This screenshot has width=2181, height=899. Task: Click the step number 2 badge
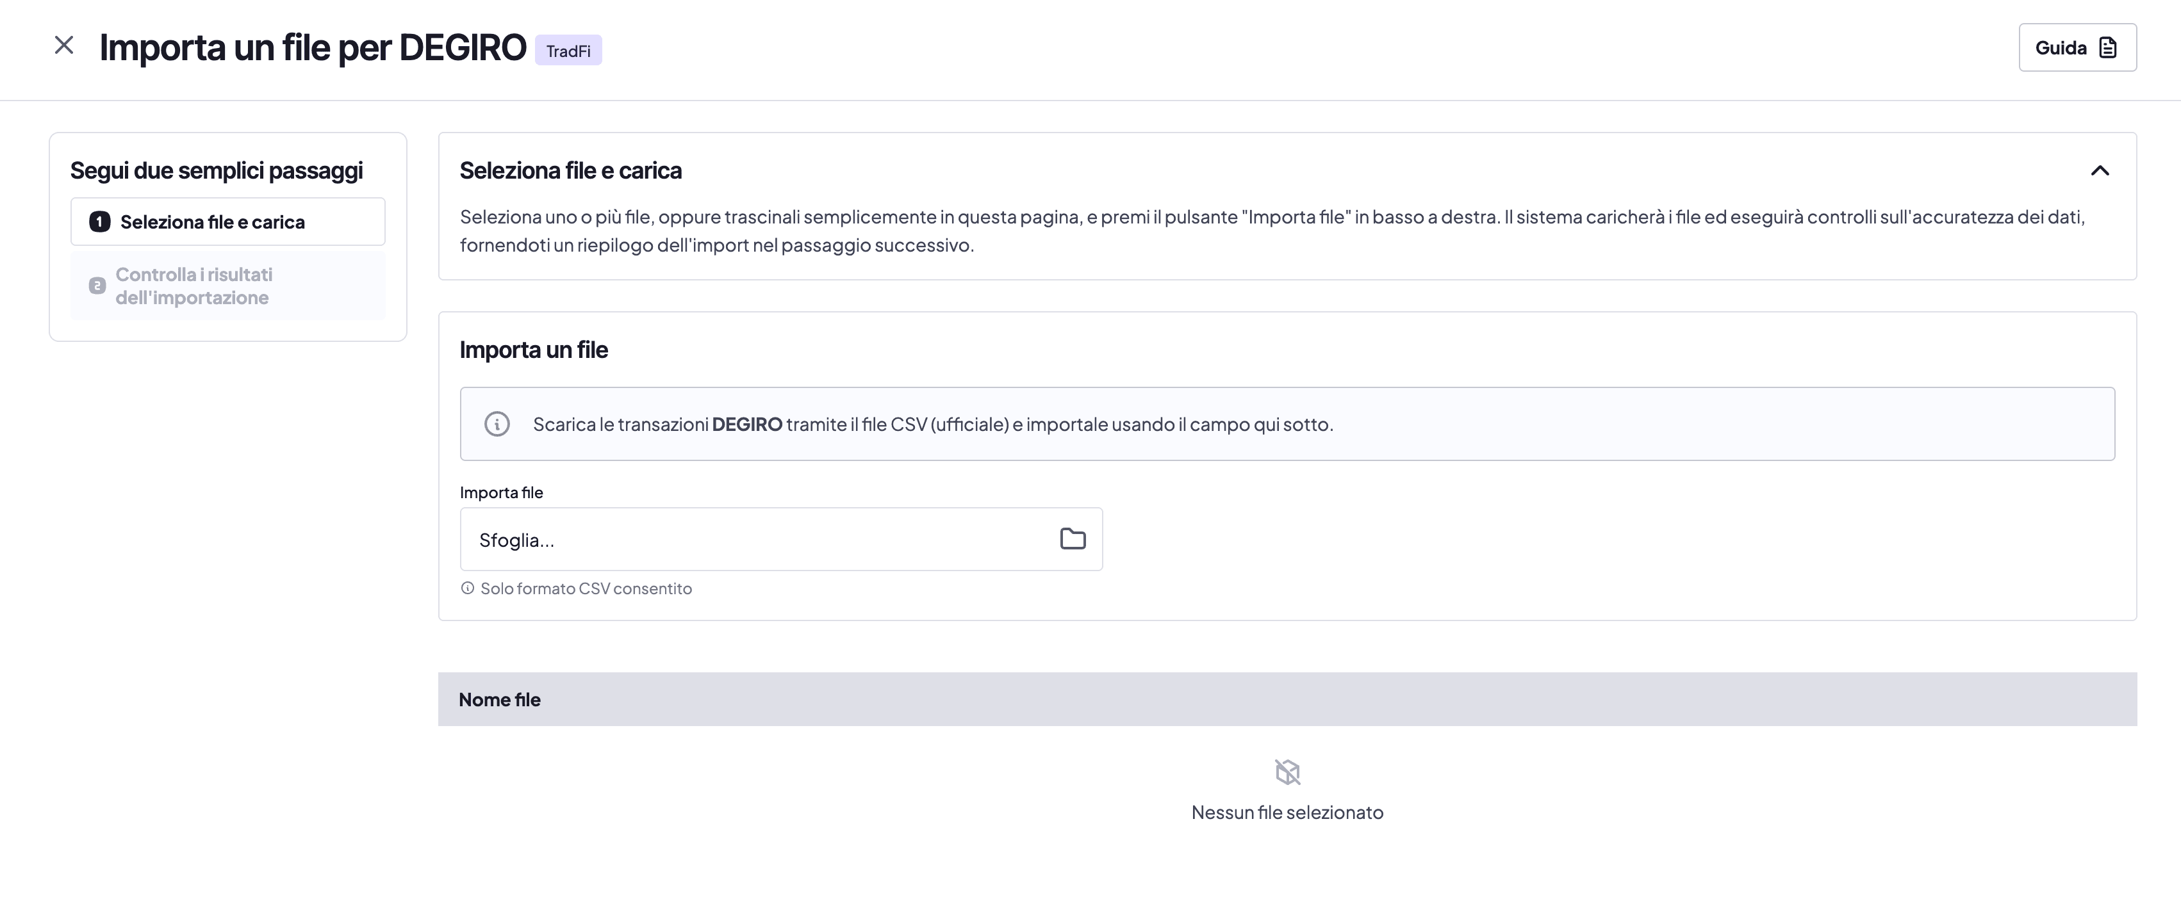(97, 286)
